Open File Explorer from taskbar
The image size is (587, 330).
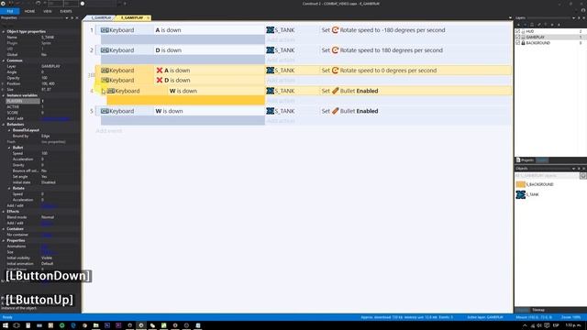tap(95, 325)
